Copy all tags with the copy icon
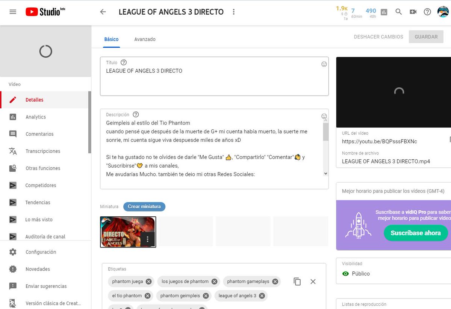Screen dimensions: 451x309 pos(297,282)
